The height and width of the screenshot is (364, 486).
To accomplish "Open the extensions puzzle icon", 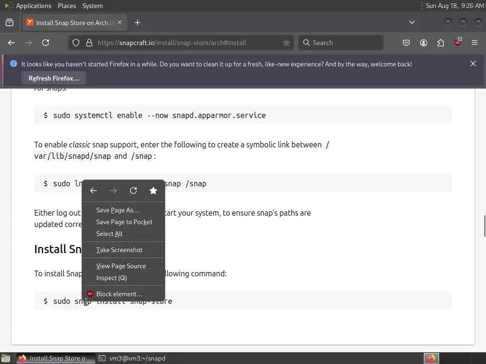I will (440, 43).
